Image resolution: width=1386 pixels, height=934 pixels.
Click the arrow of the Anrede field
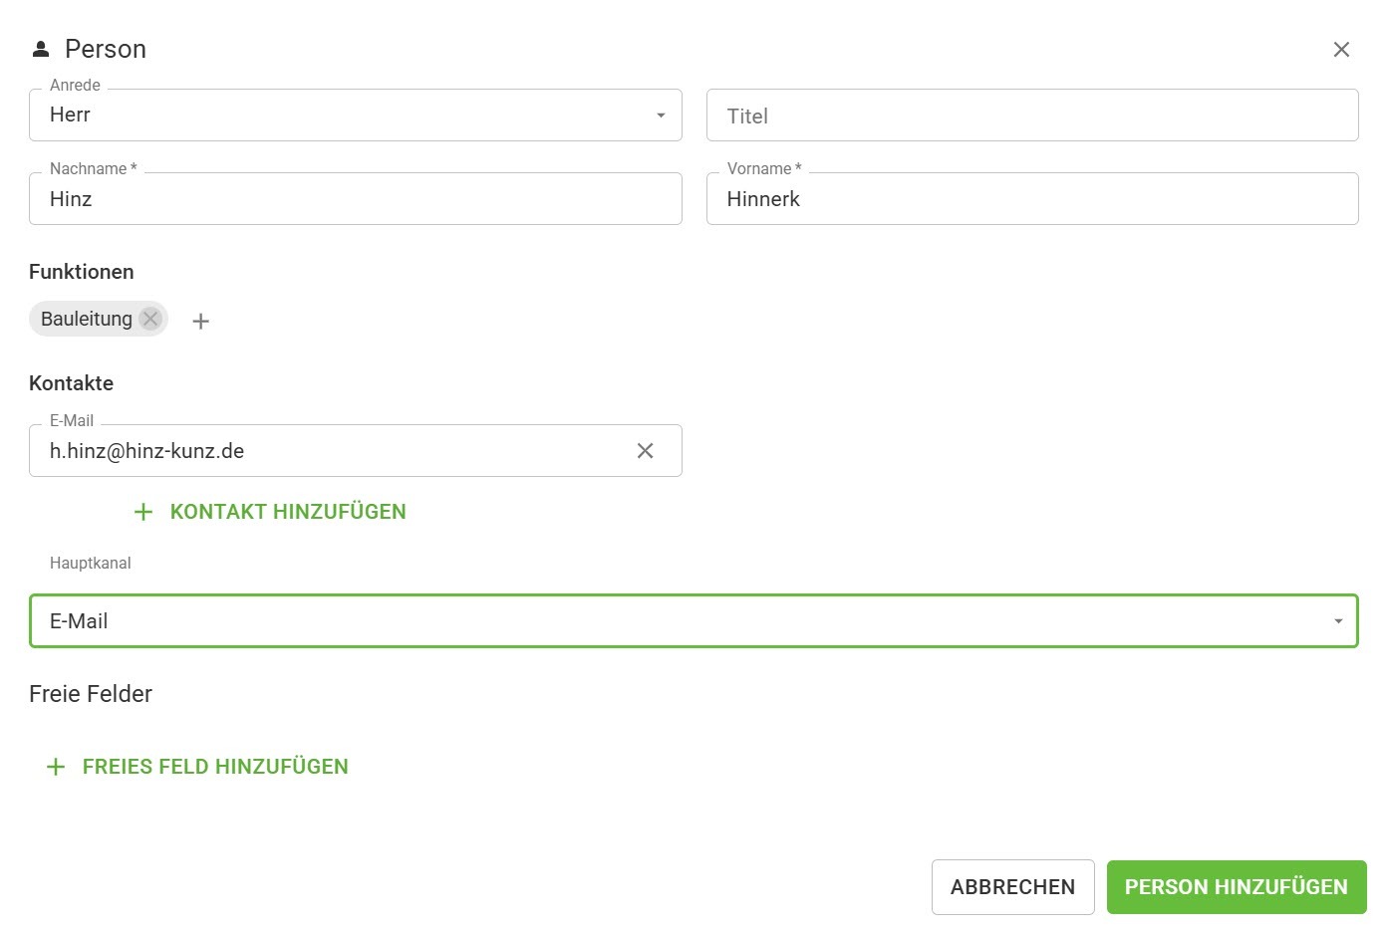(661, 116)
